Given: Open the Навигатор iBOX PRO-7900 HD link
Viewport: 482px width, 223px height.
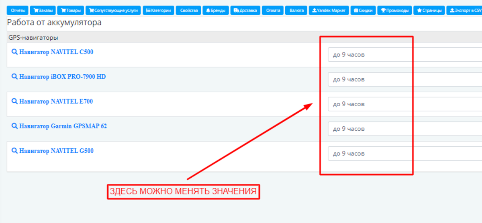Looking at the screenshot, I should click(63, 77).
